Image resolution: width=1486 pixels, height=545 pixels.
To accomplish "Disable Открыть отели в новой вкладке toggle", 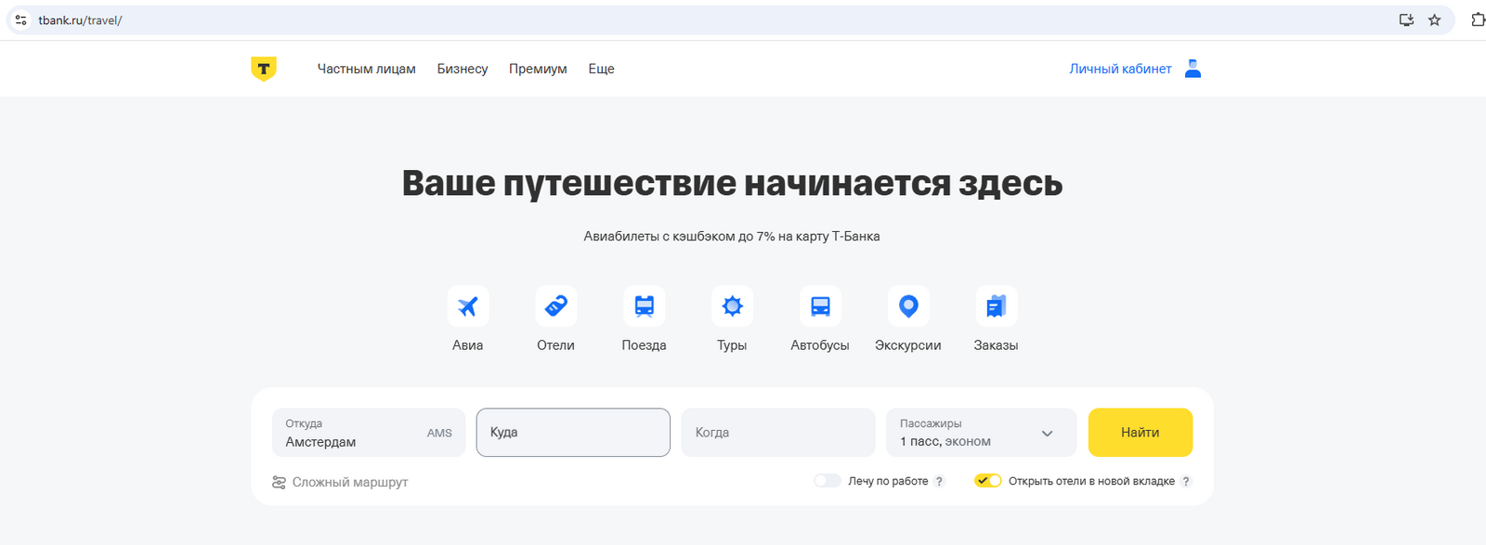I will click(988, 481).
